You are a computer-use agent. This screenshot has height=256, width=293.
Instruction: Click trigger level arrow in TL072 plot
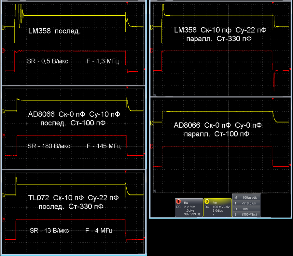click(144, 238)
